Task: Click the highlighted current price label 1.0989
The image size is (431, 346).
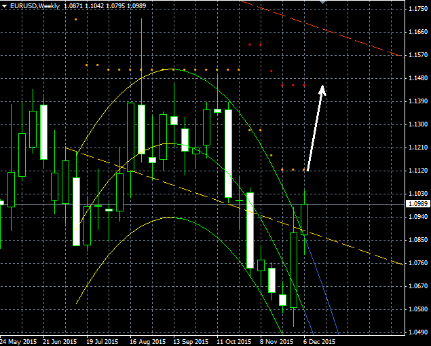Action: (418, 204)
